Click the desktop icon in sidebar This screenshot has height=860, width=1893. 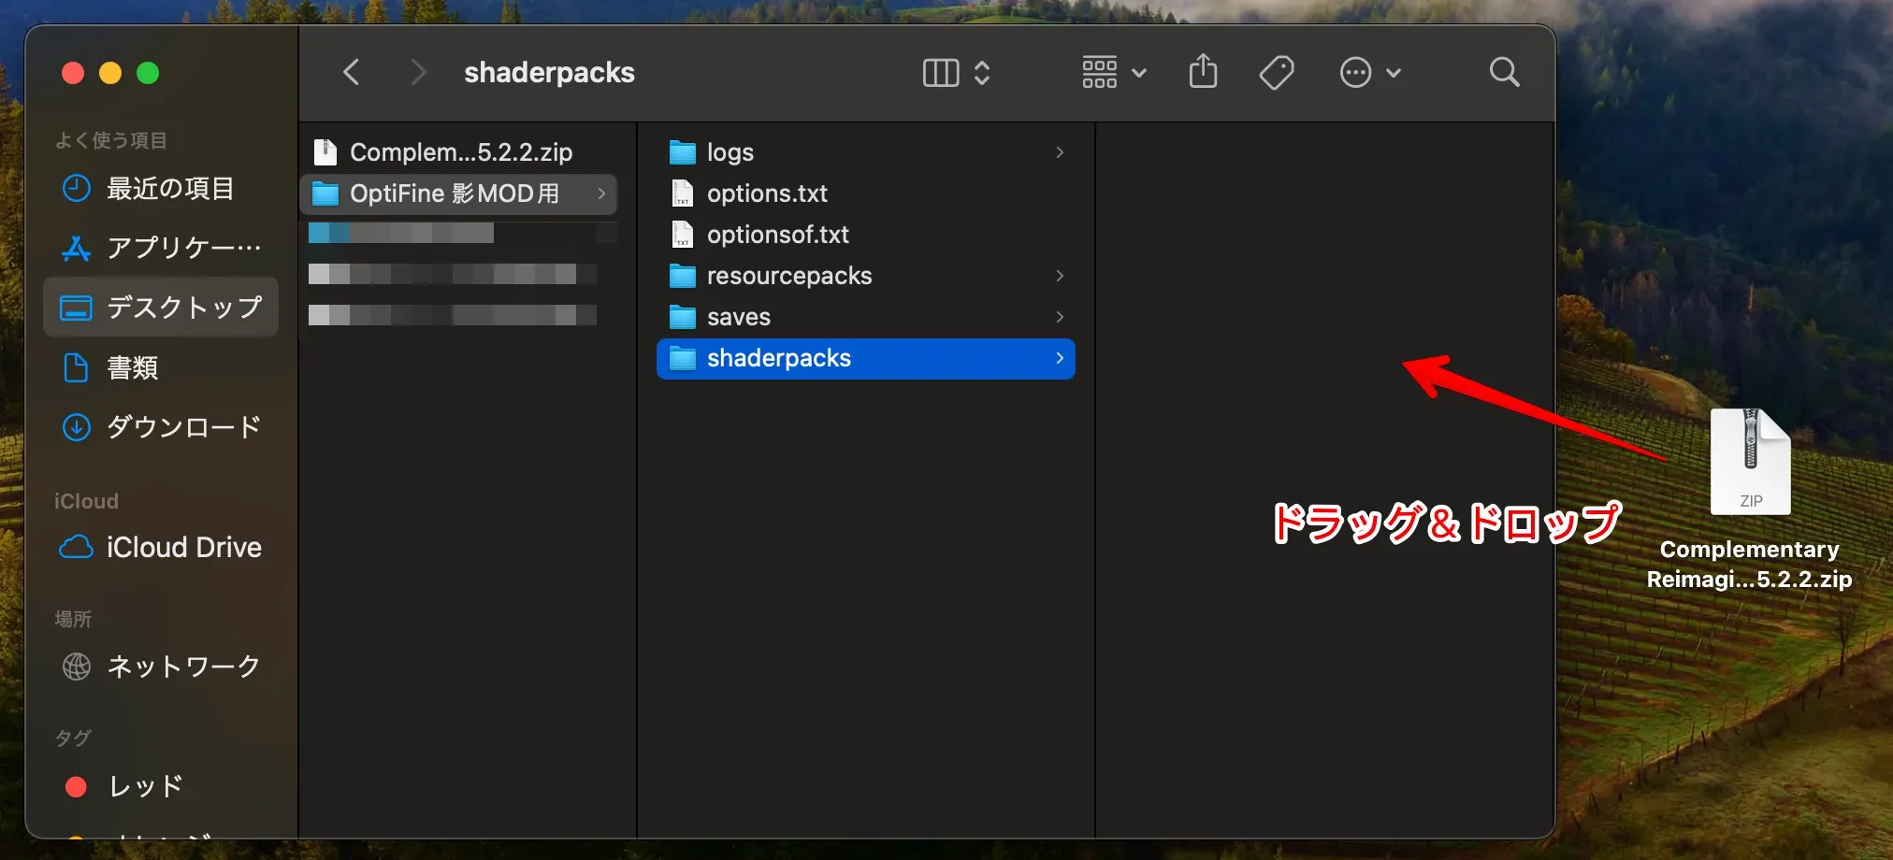coord(76,308)
